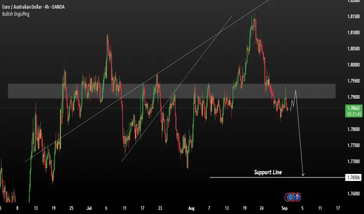Click the 1.76000 price axis label

click(x=353, y=194)
